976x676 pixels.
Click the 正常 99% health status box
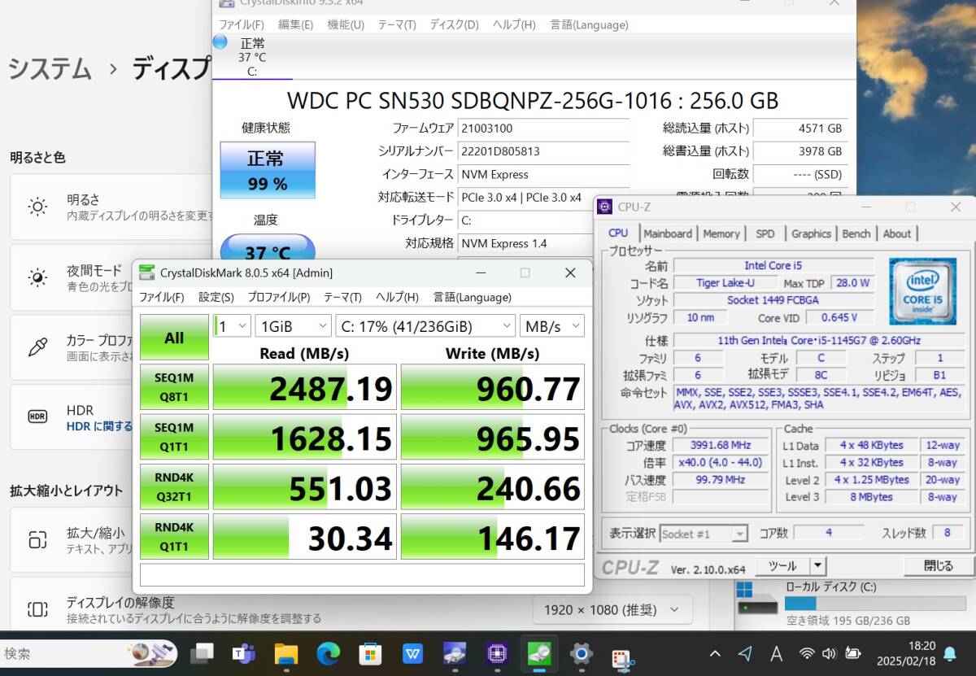(x=268, y=170)
